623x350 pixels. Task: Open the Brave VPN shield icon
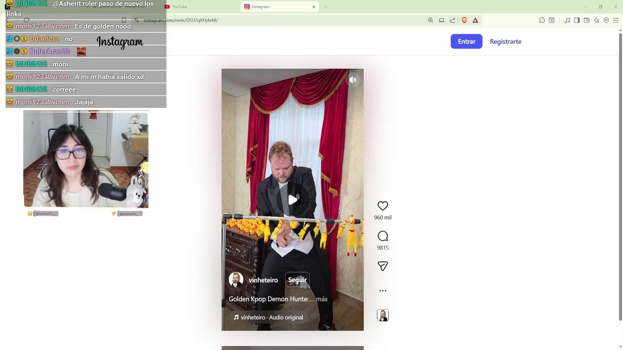606,20
